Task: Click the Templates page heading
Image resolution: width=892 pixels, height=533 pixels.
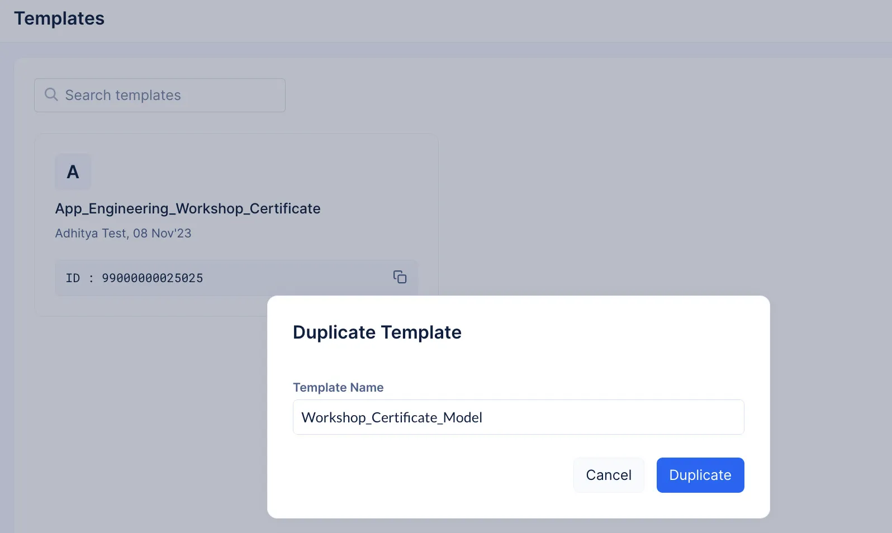Action: click(59, 18)
